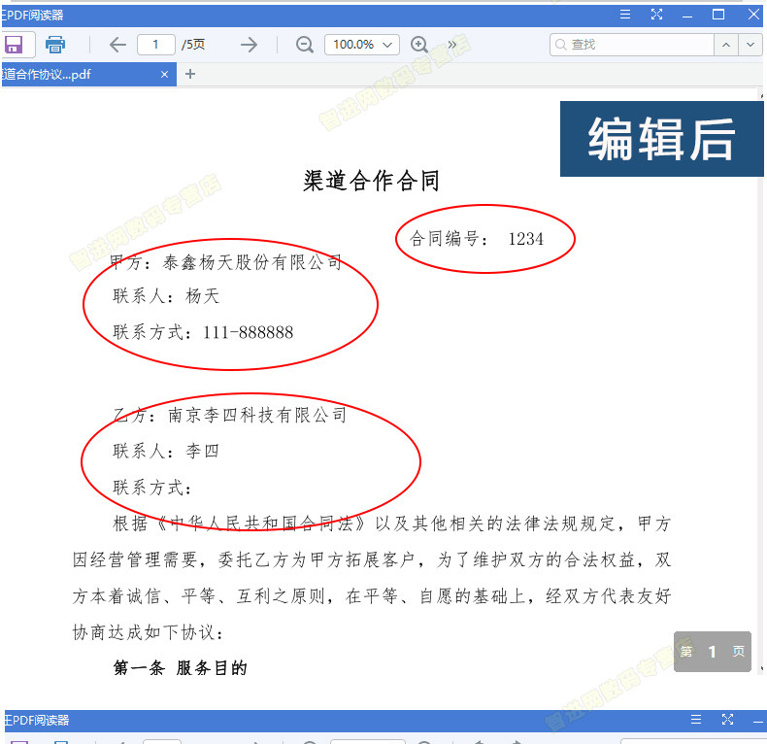Click the line 联系方式：111-888888
This screenshot has height=744, width=767.
pyautogui.click(x=203, y=332)
